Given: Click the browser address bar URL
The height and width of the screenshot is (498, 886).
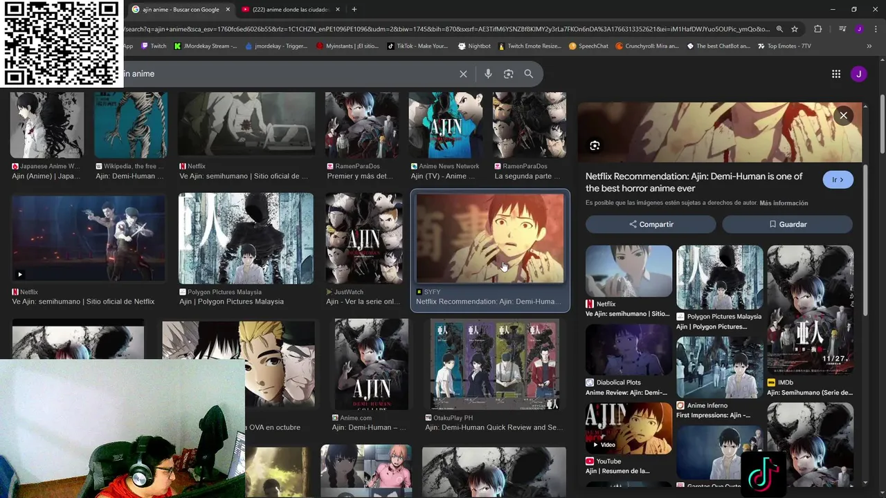Looking at the screenshot, I should (446, 29).
